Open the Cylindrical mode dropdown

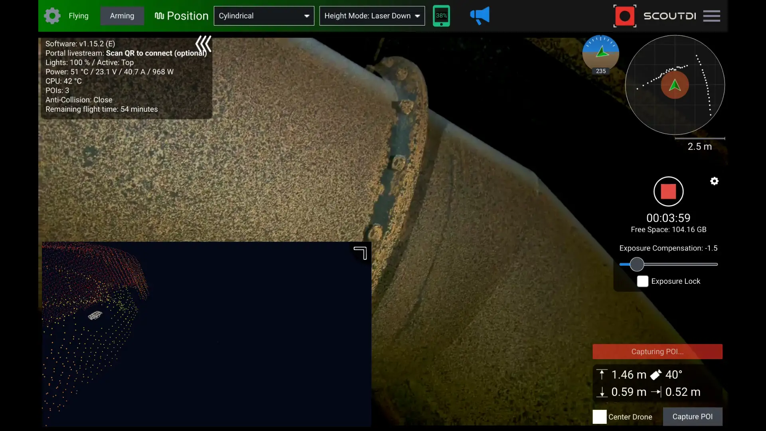[x=264, y=16]
